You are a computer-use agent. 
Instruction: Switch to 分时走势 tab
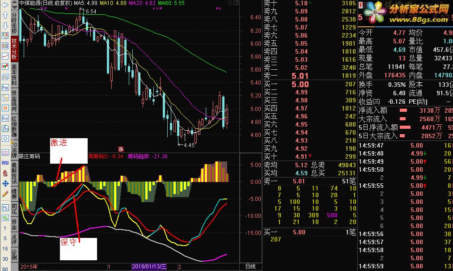pyautogui.click(x=14, y=23)
